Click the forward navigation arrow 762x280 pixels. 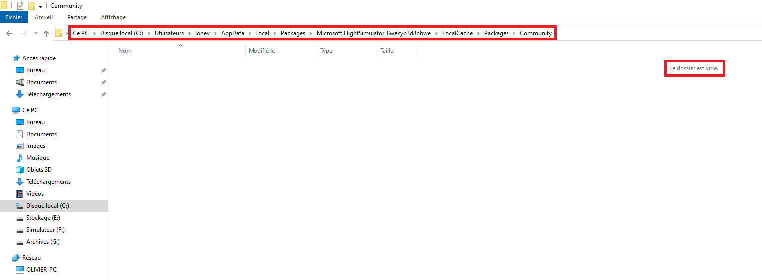click(x=24, y=33)
